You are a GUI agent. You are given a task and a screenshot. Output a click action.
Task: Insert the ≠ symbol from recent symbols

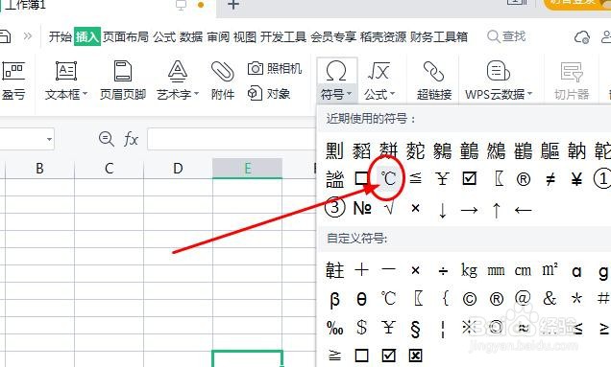[x=550, y=179]
